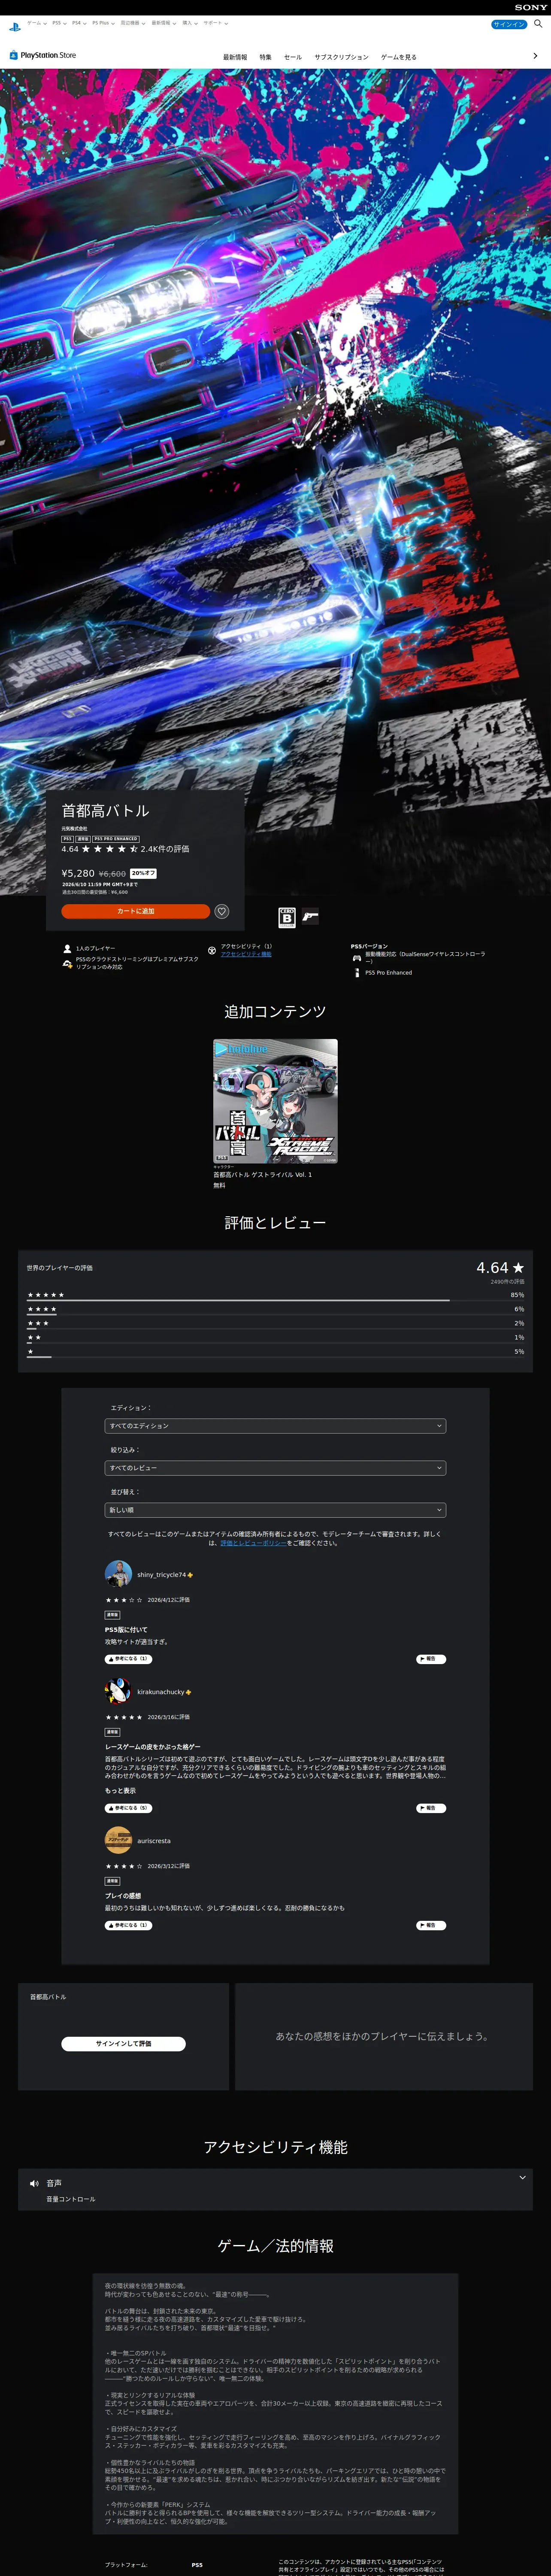This screenshot has height=2576, width=551.
Task: Click the rating star beside 4.64 score
Action: coord(518,1267)
